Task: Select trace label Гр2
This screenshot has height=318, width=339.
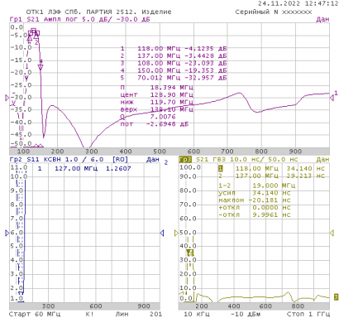Action: [16, 160]
